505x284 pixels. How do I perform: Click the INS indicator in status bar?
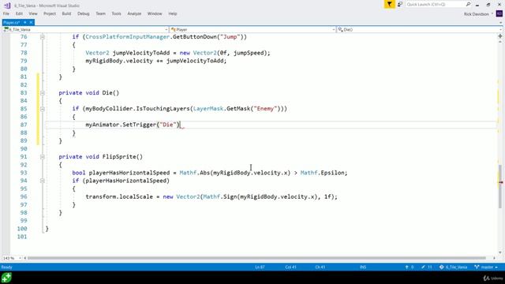tap(363, 267)
